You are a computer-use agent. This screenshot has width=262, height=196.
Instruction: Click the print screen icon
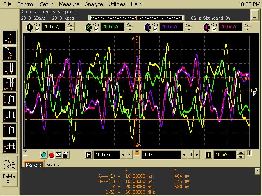(x=65, y=155)
